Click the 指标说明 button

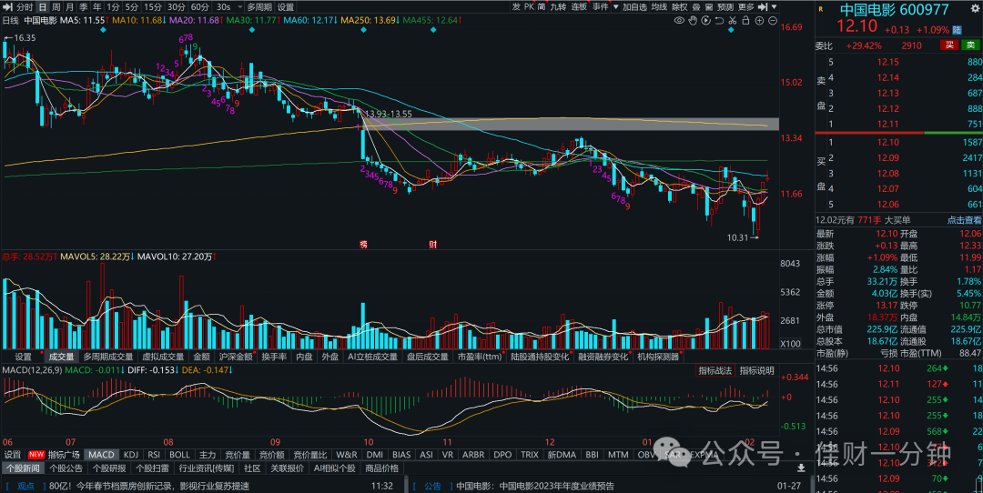756,371
